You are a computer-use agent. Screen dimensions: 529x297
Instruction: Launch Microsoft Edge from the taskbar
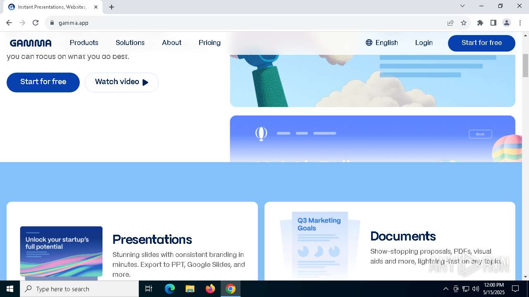point(170,289)
